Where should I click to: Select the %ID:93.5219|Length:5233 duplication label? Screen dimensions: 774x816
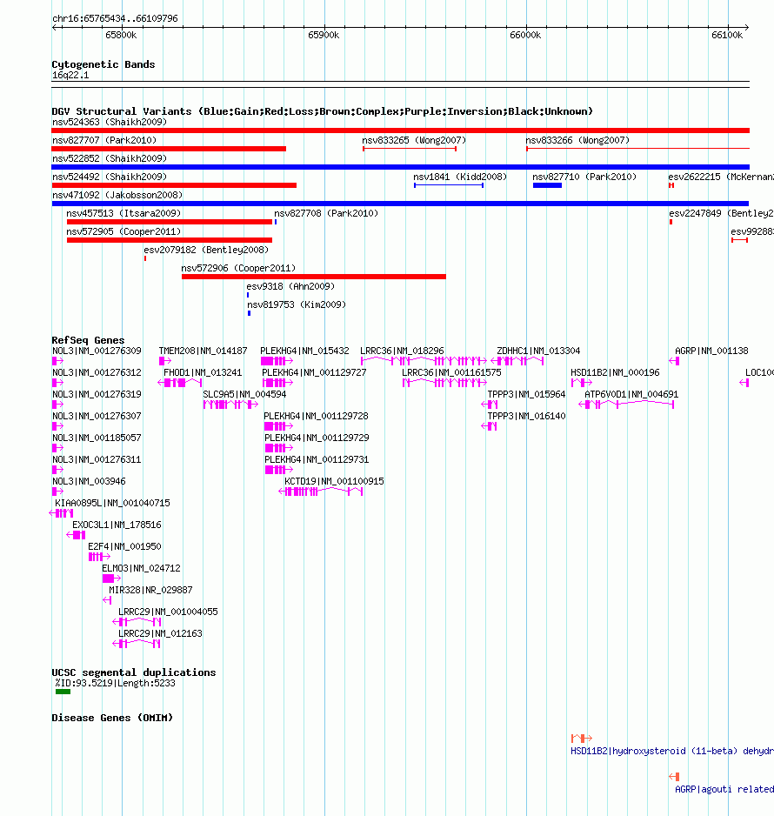(x=116, y=683)
